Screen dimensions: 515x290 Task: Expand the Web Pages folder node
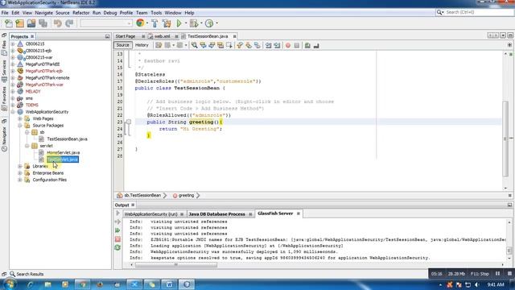coord(19,118)
